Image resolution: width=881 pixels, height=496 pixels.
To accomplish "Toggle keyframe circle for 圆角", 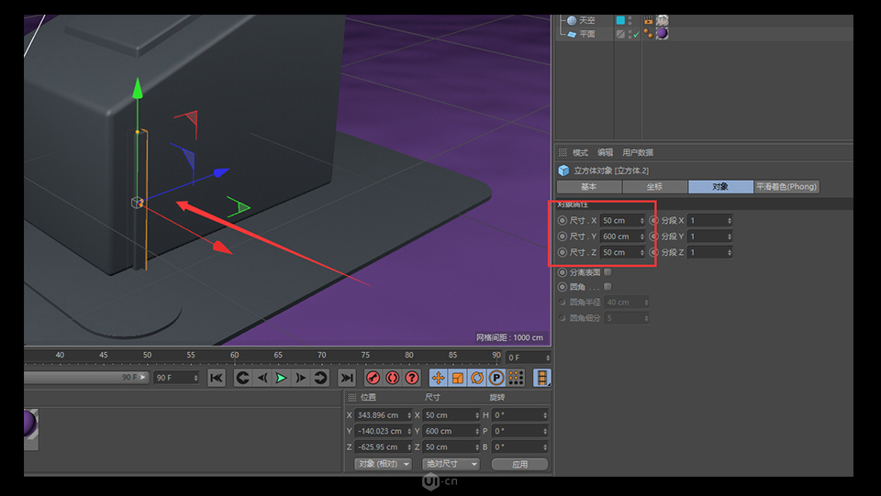I will [x=563, y=287].
